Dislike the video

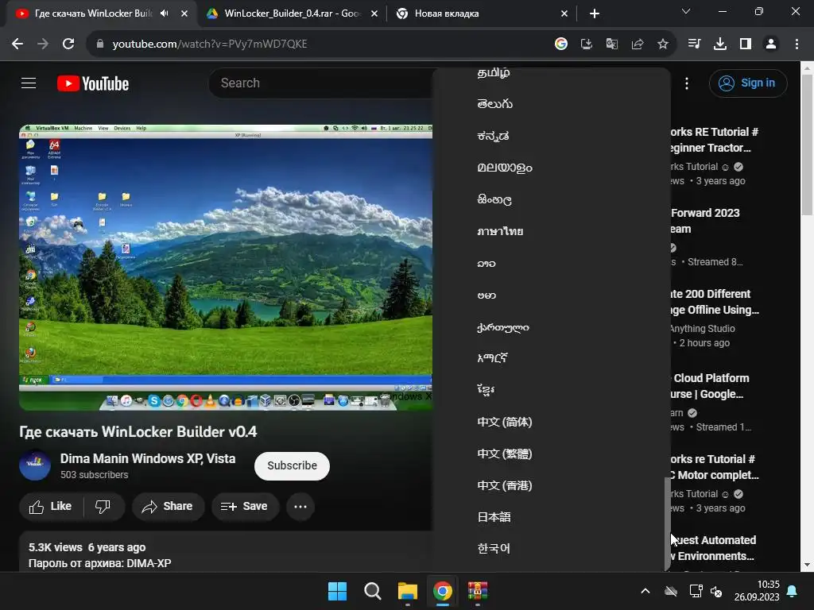(103, 506)
